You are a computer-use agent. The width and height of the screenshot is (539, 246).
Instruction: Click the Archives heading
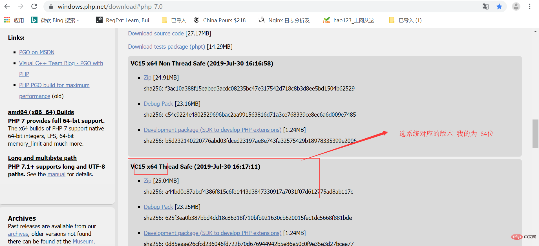(22, 218)
